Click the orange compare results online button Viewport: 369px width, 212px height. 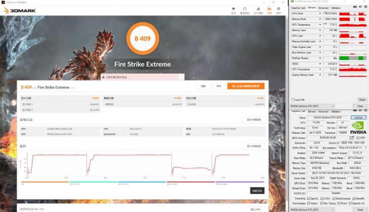[x=246, y=86]
